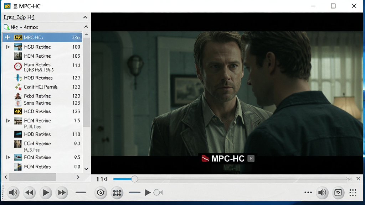Click the small play triangle next to the grid icon

147,193
